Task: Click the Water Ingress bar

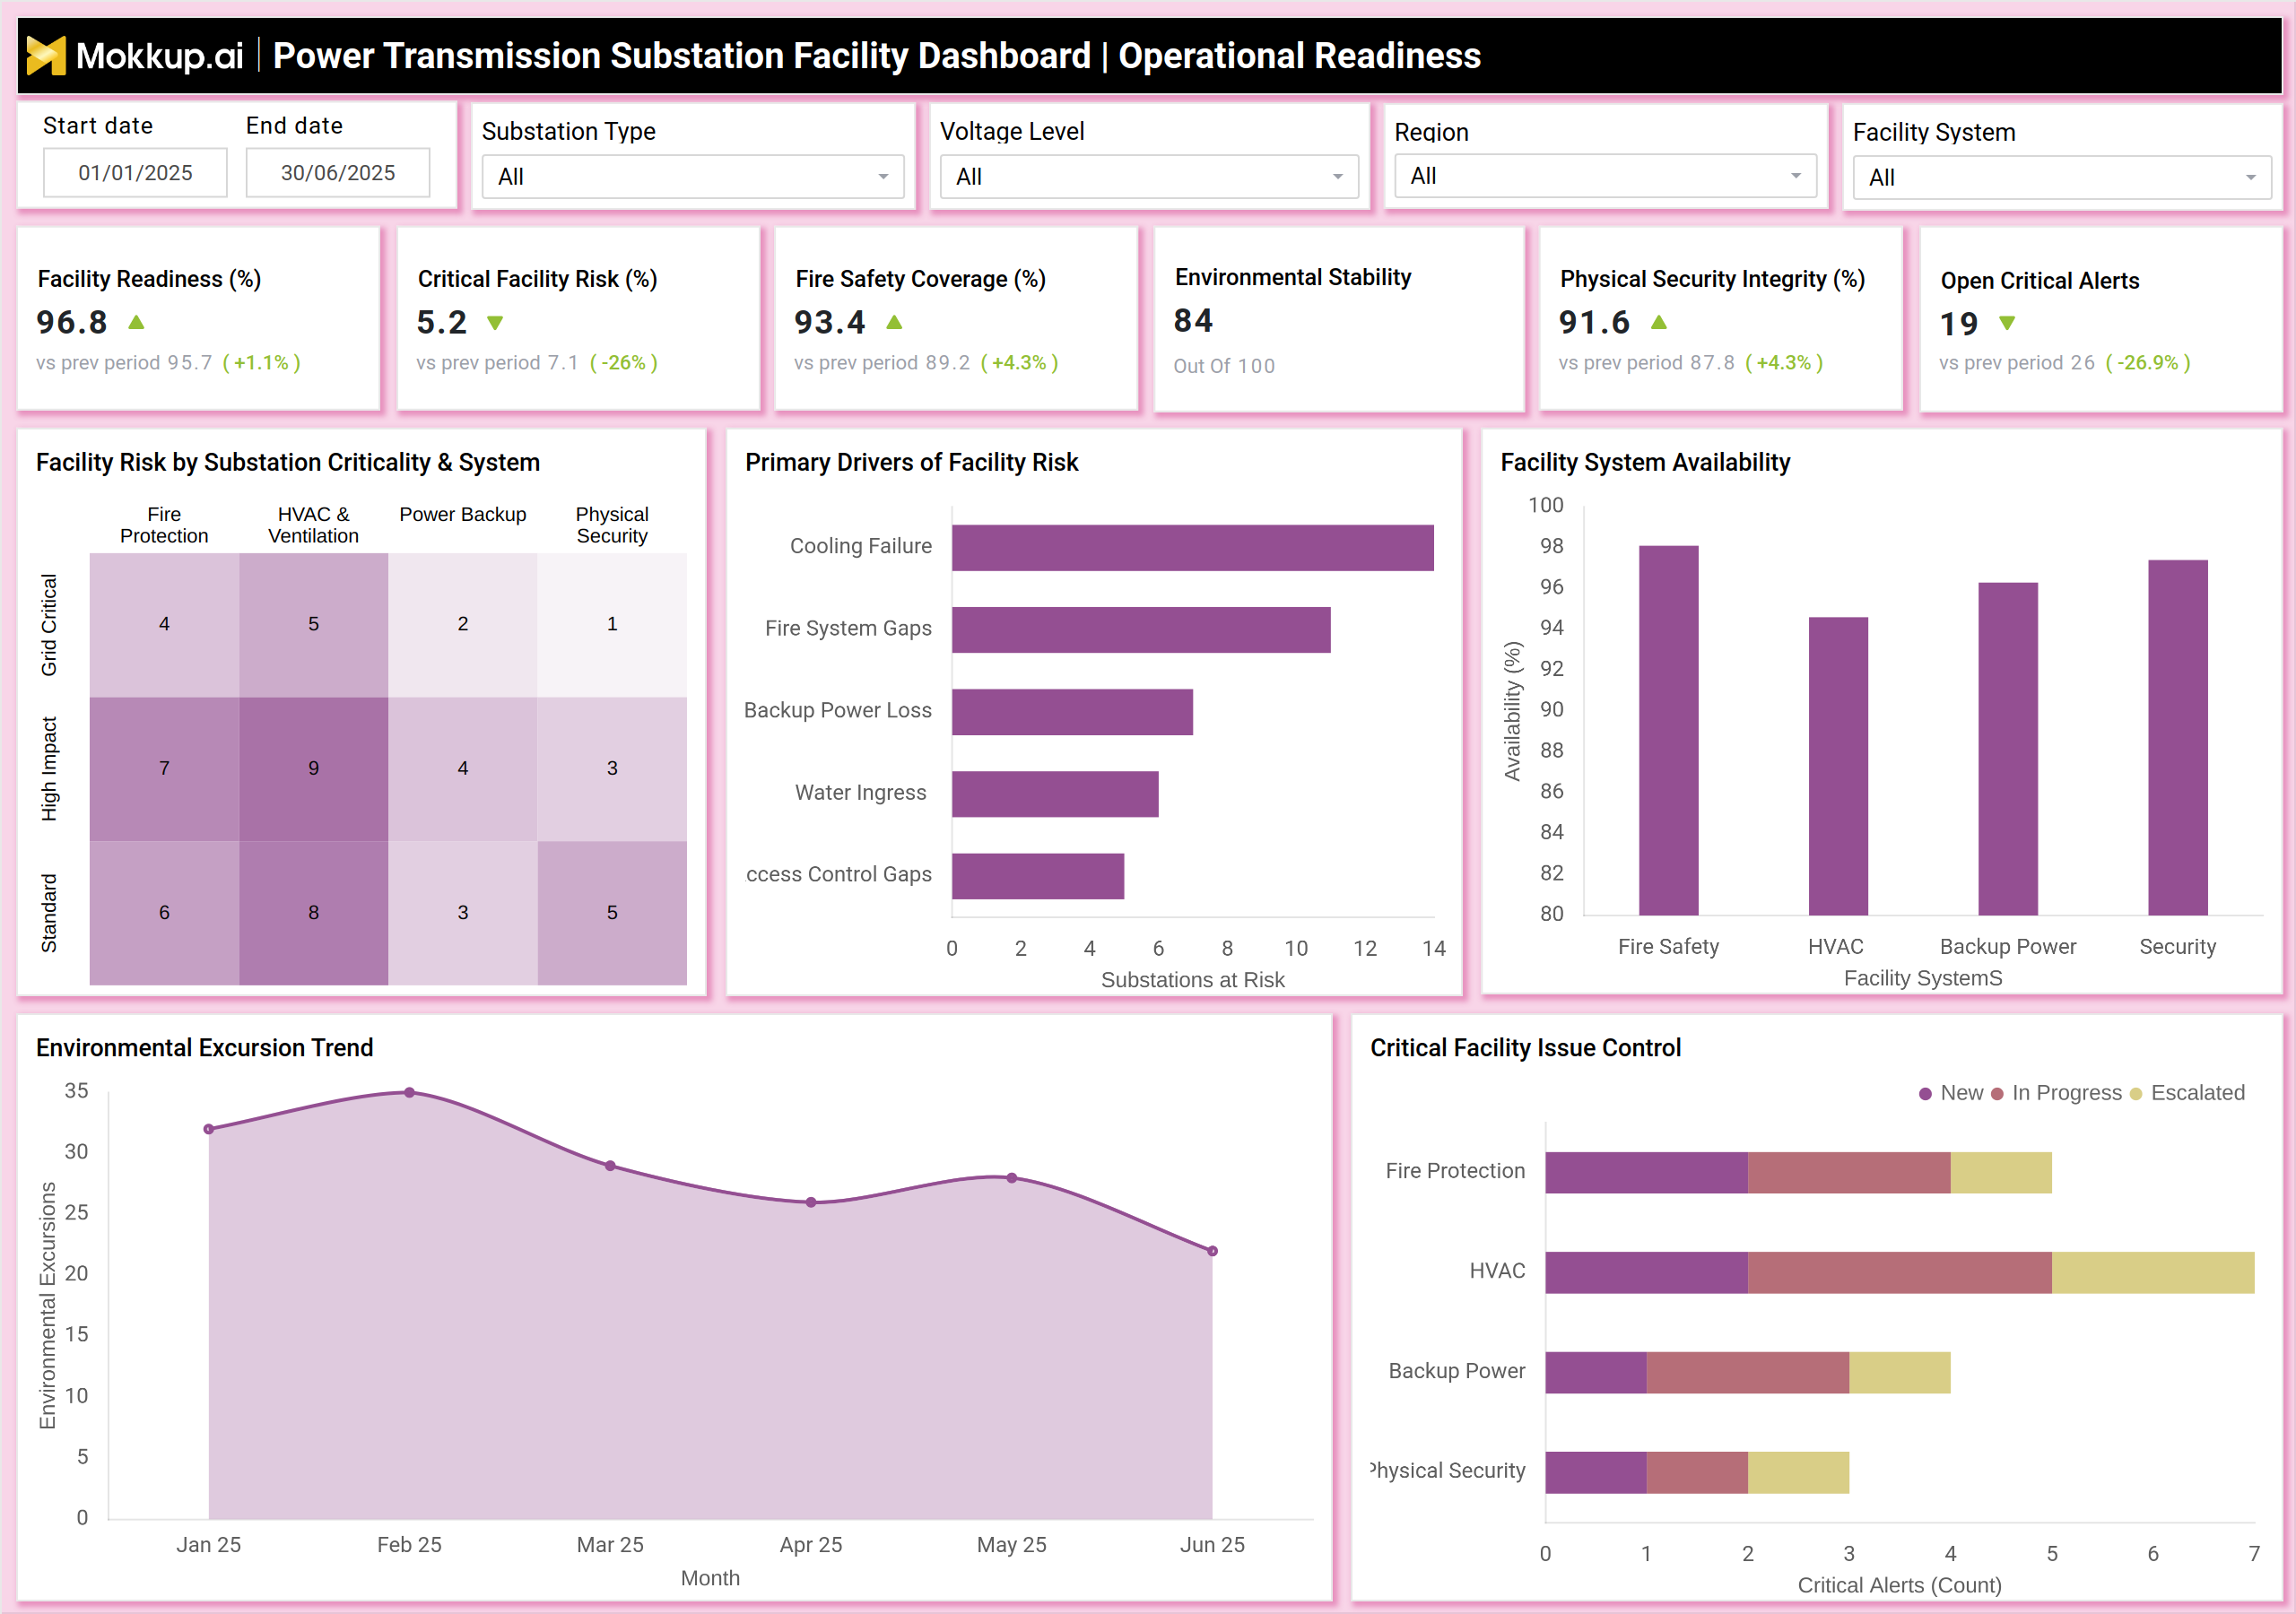Action: click(x=1055, y=794)
